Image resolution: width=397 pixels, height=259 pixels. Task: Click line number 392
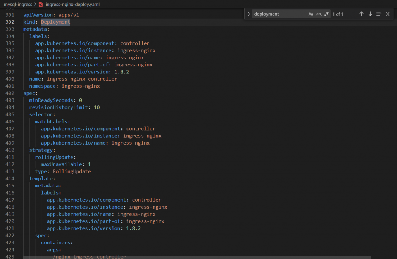click(x=10, y=22)
